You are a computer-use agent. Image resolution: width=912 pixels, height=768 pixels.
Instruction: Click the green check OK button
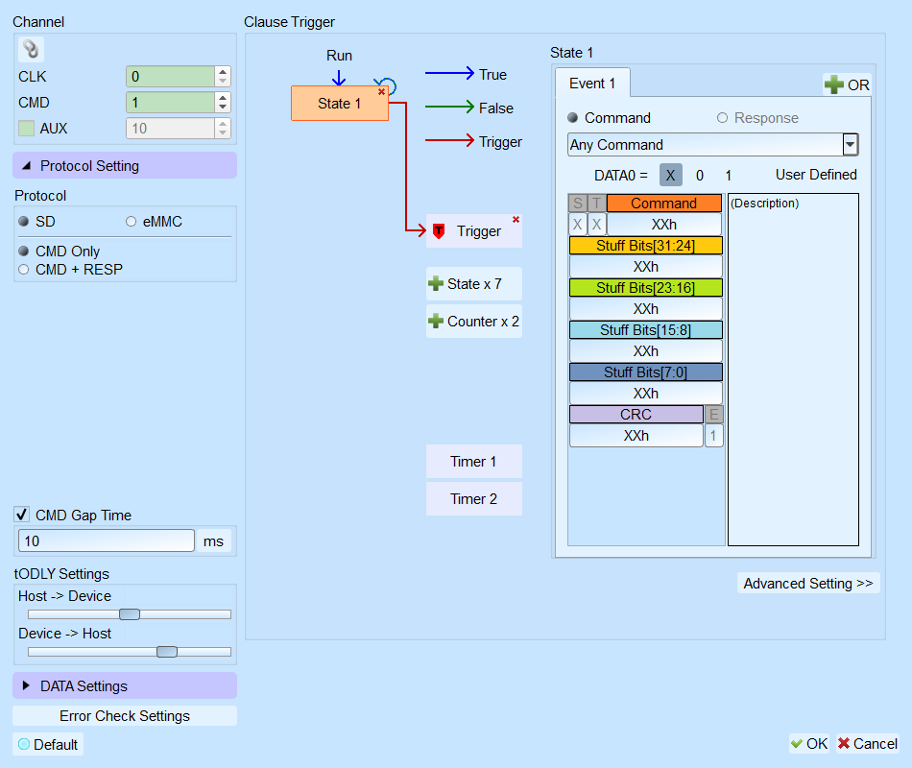point(809,744)
